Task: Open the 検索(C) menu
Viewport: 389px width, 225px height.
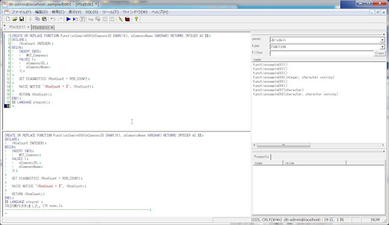Action: pyautogui.click(x=58, y=12)
